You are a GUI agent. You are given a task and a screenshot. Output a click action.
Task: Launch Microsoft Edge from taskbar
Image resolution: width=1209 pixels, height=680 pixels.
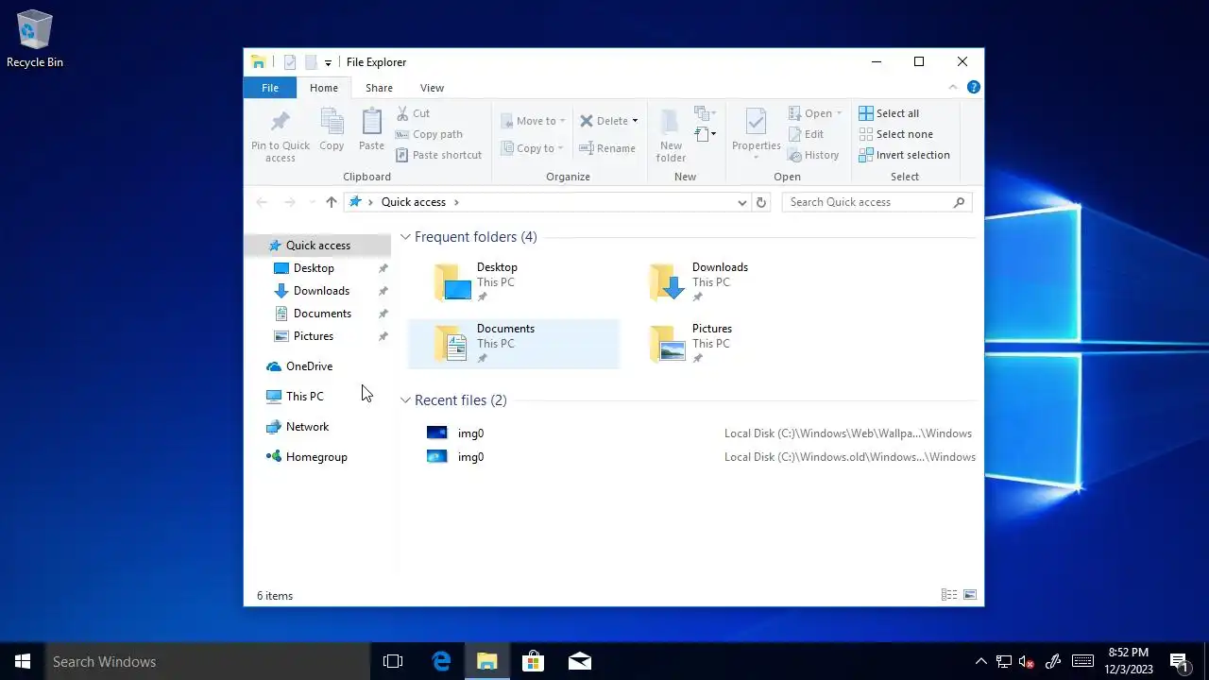pos(441,661)
